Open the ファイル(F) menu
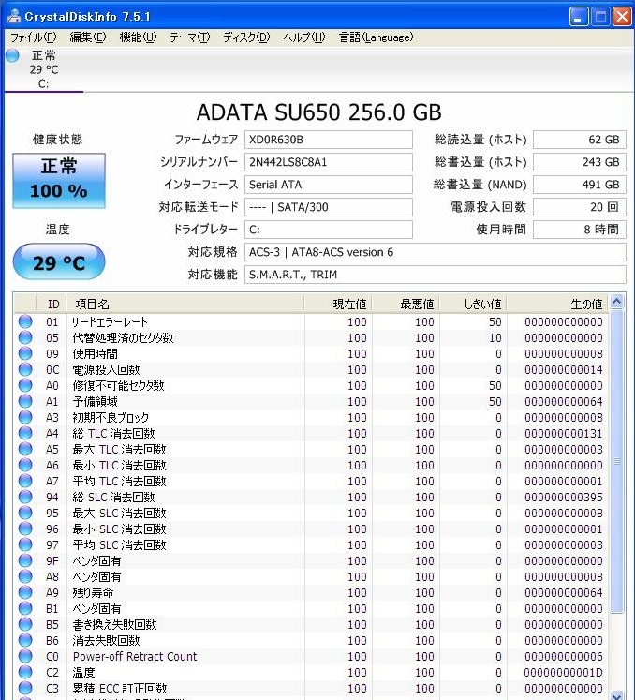This screenshot has height=700, width=635. point(33,37)
